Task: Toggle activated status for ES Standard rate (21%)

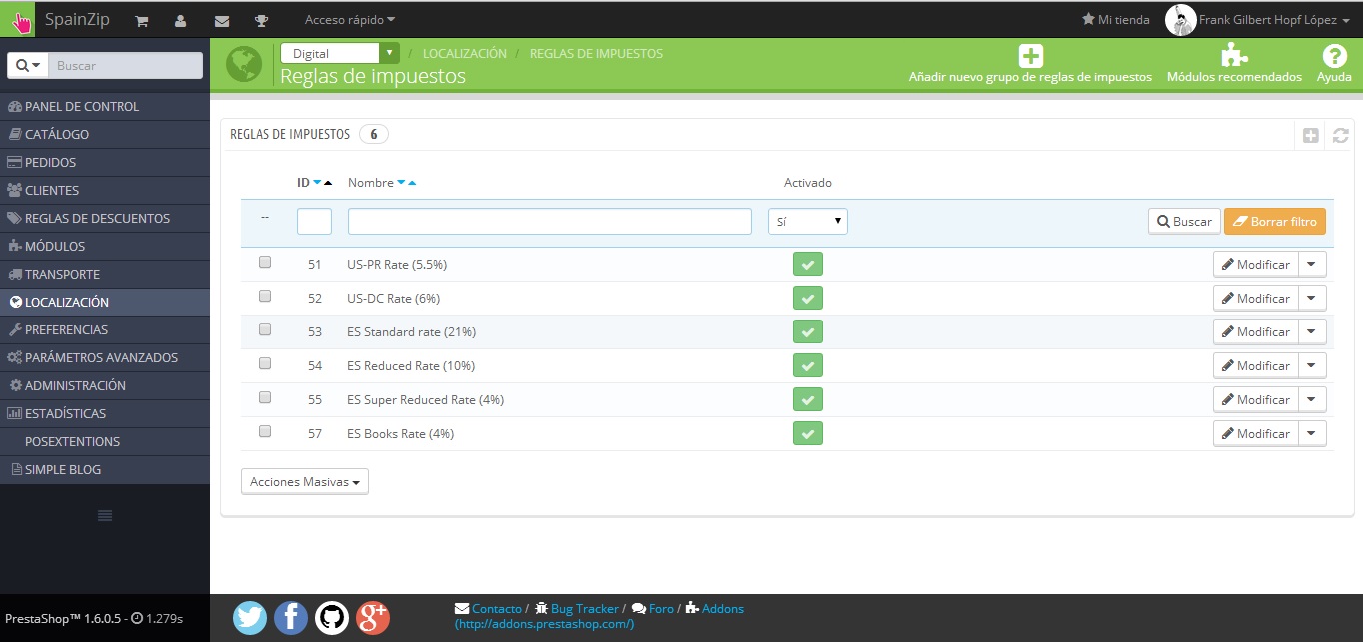Action: pyautogui.click(x=807, y=331)
